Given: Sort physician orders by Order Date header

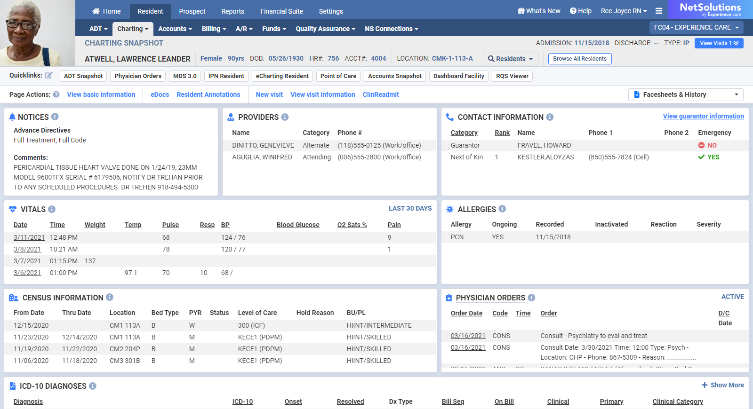Looking at the screenshot, I should coord(466,313).
